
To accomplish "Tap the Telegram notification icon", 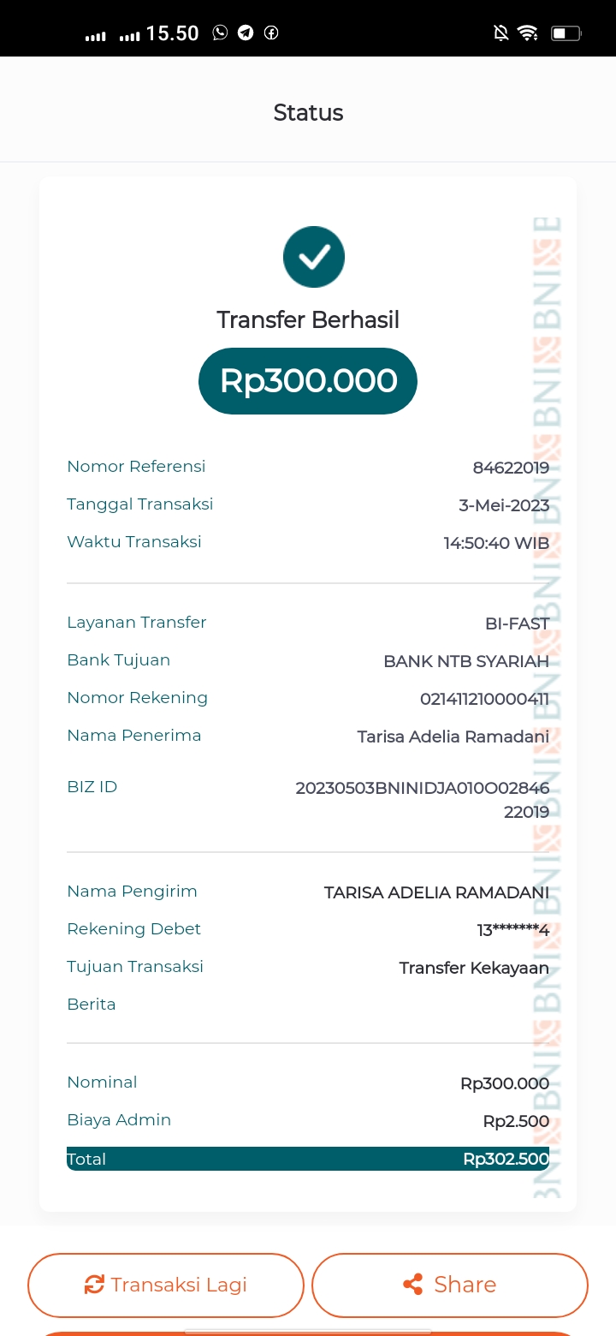I will [246, 33].
